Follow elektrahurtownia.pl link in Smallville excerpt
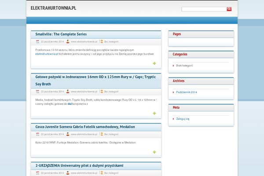This screenshot has height=176, width=264. [47, 54]
